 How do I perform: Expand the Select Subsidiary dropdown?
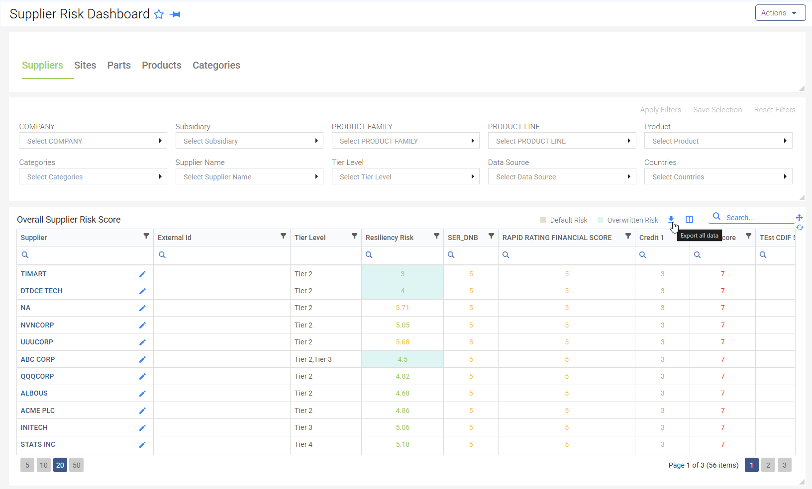[x=249, y=141]
